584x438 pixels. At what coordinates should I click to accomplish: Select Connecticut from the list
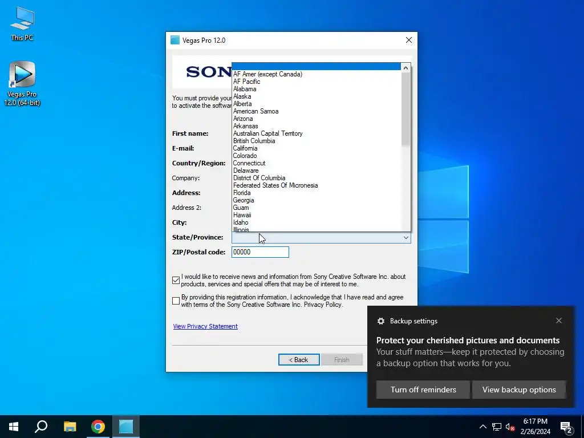coord(316,163)
